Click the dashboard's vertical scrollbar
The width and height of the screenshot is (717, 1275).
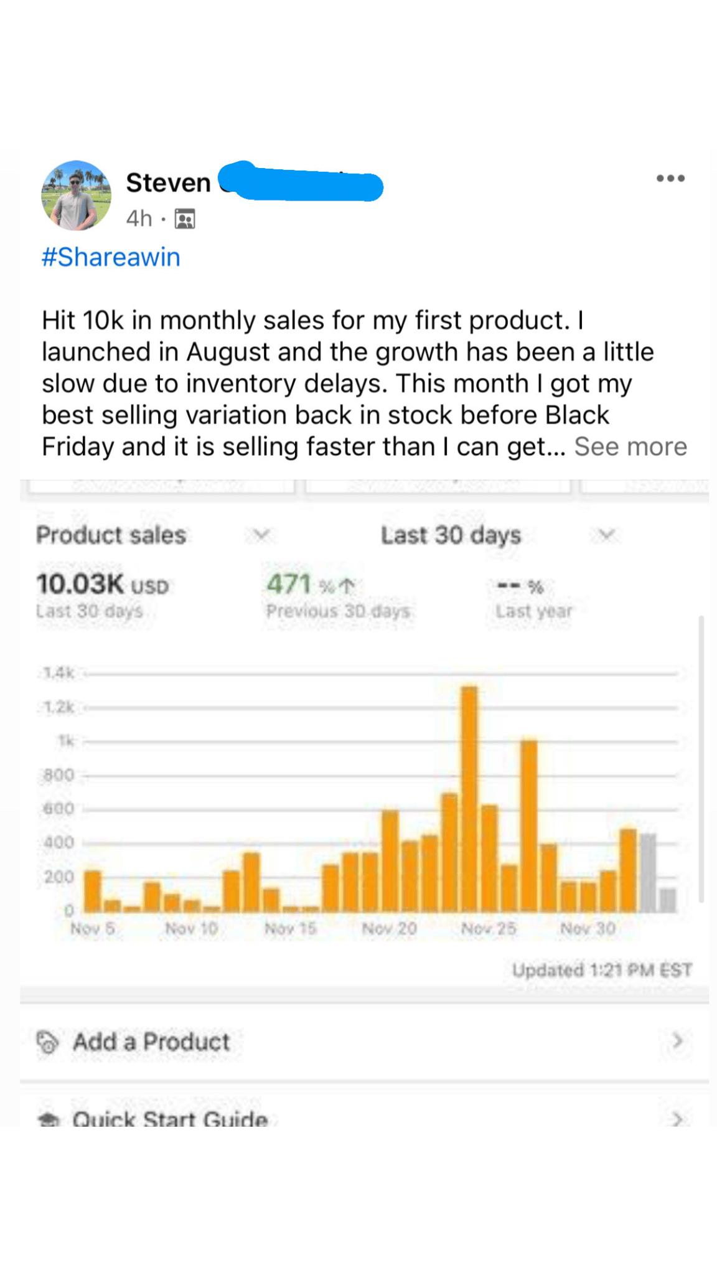(701, 758)
